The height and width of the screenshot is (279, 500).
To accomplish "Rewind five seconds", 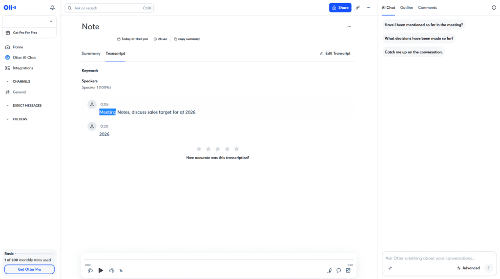I will [90, 270].
